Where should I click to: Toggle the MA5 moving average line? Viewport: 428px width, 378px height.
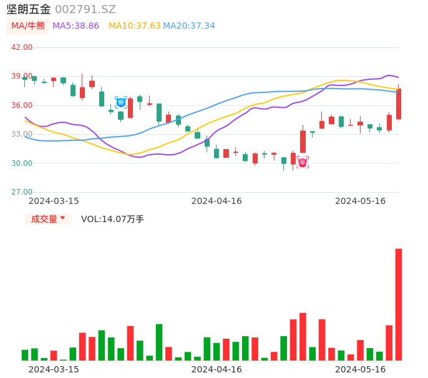[75, 26]
